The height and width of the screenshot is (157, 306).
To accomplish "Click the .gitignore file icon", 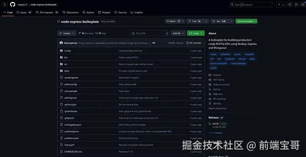I will [x=61, y=118].
